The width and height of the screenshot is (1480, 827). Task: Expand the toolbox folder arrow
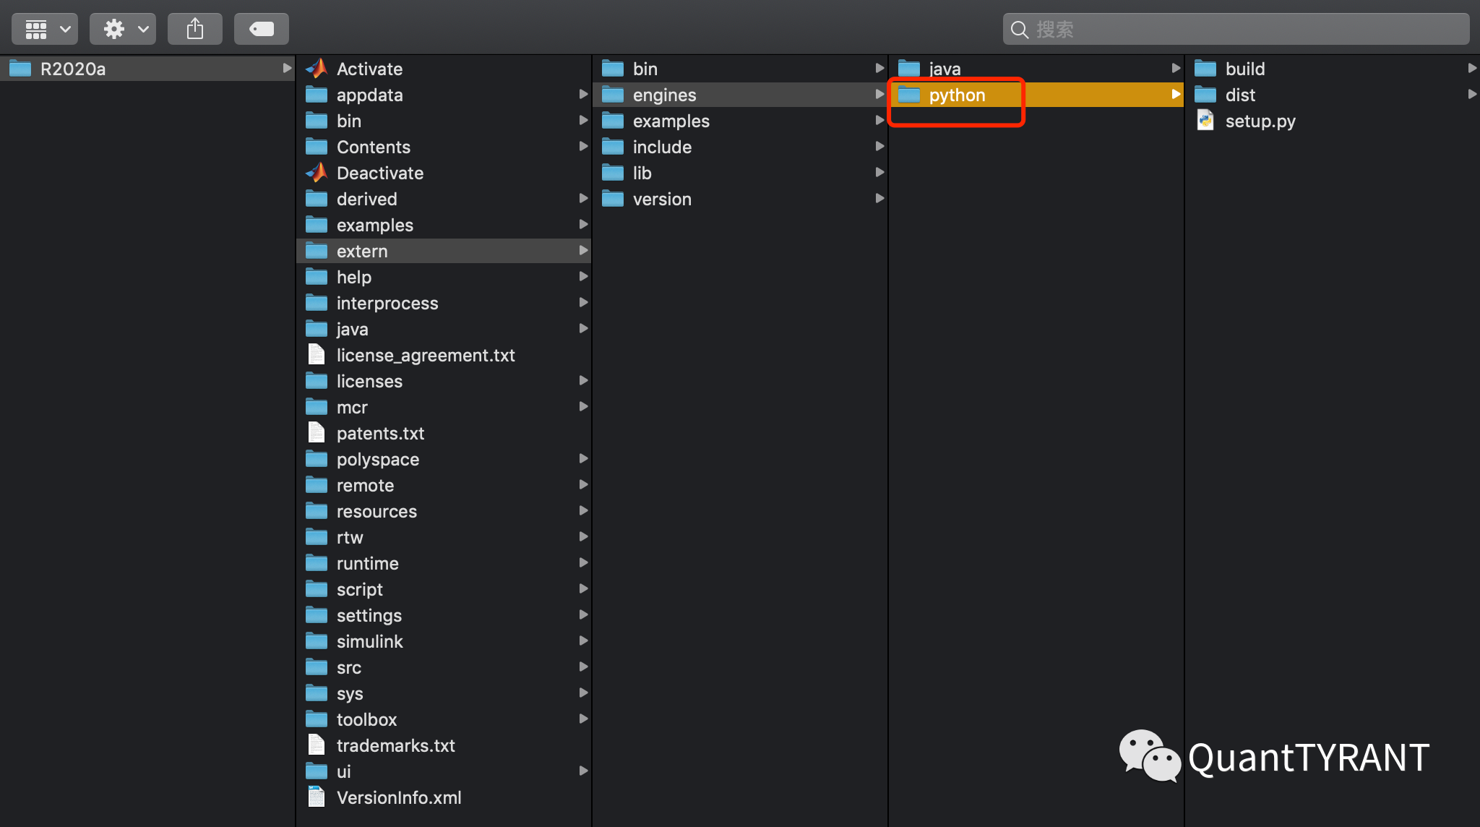[x=583, y=719]
